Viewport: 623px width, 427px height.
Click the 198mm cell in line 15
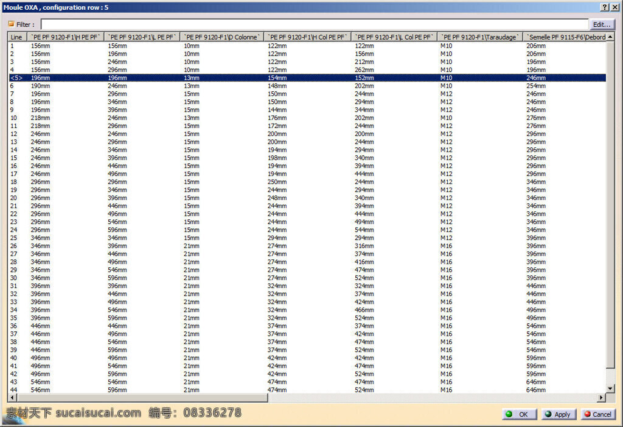pos(277,158)
